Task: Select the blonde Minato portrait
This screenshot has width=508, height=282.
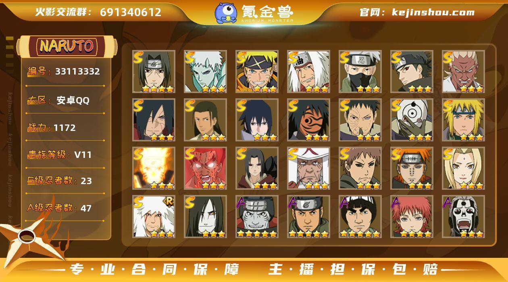Action: (463, 120)
